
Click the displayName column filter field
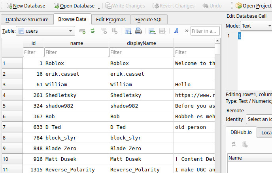(x=142, y=52)
